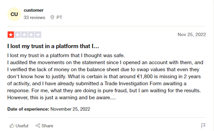View the reviewer's 33 reviews
214x131 pixels.
(34, 17)
